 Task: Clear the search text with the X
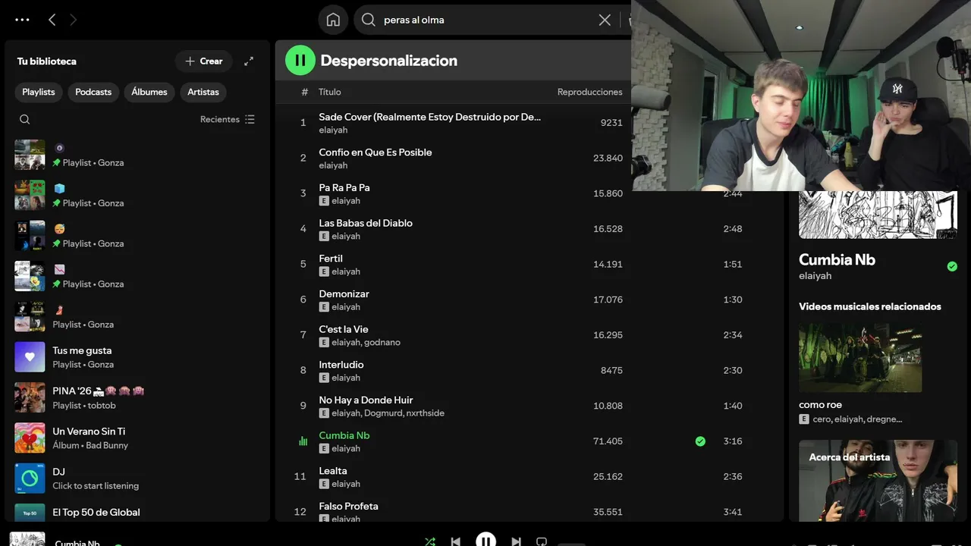pos(605,20)
